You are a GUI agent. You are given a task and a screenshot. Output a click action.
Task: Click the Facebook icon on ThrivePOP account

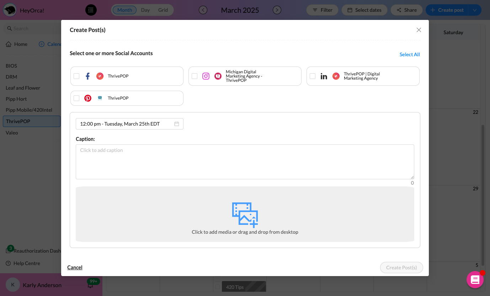(x=88, y=76)
